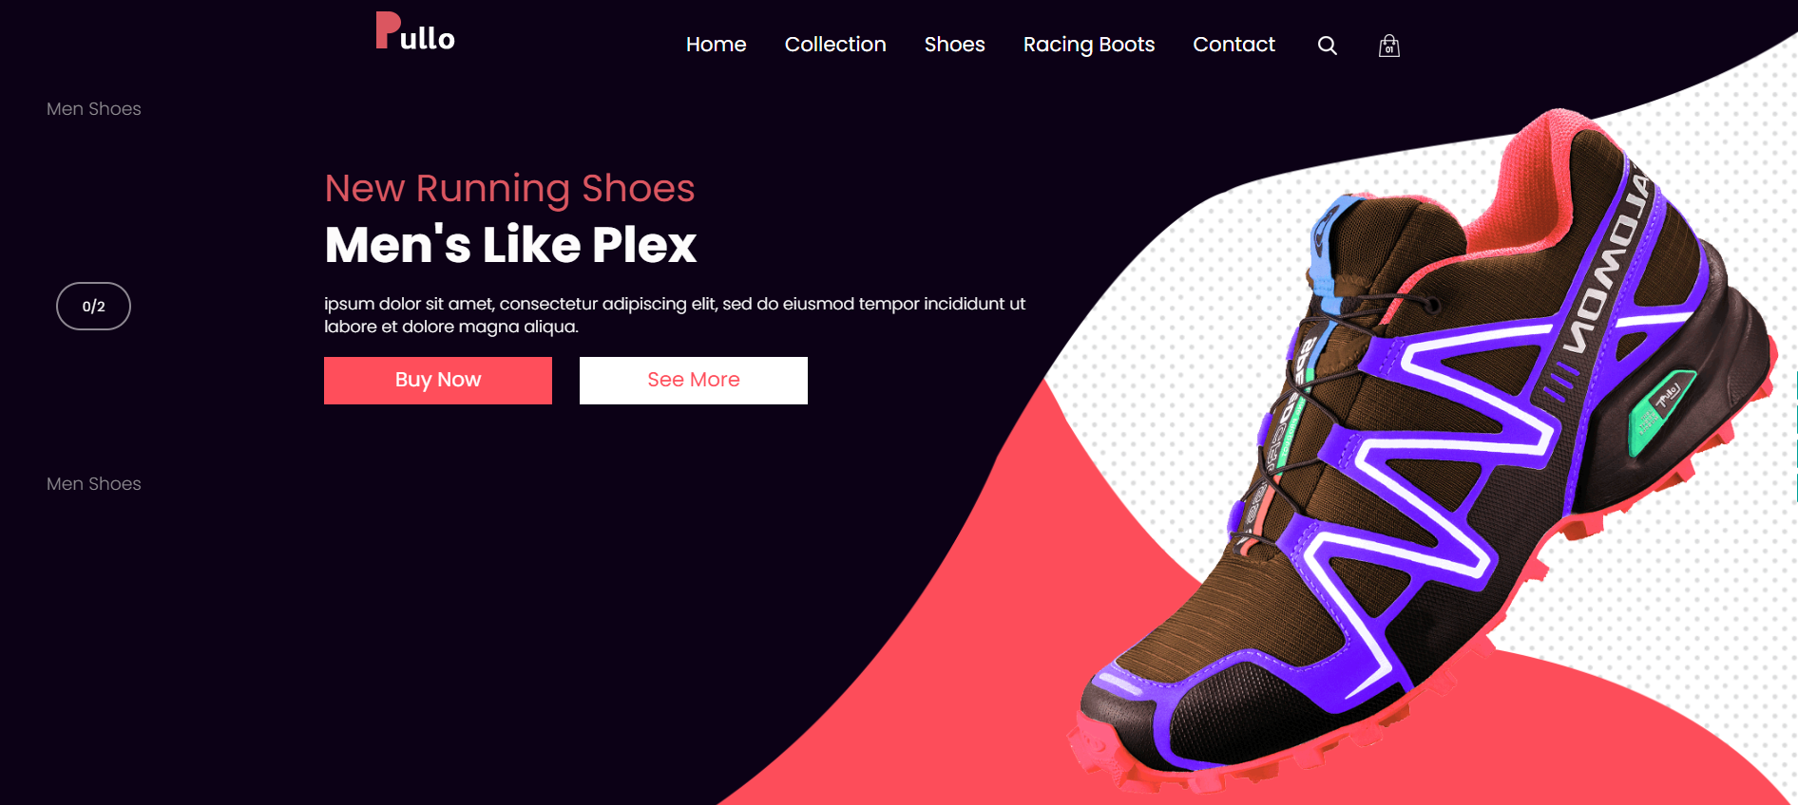Go to the Home menu item

click(x=717, y=45)
